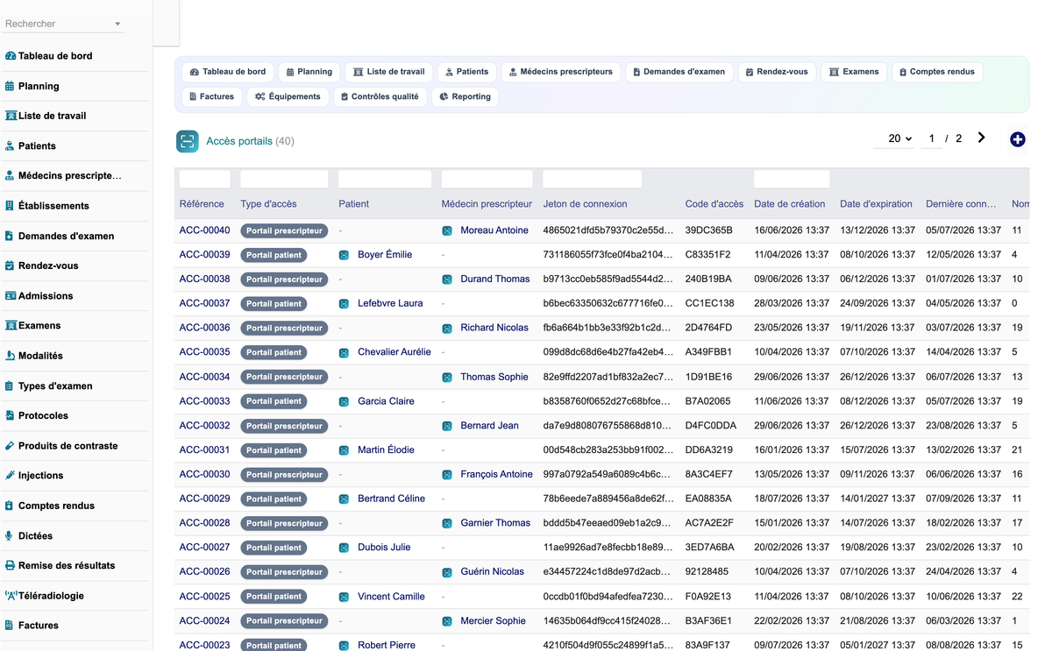The width and height of the screenshot is (1052, 651).
Task: Open prescriber link François Antoine
Action: 496,474
